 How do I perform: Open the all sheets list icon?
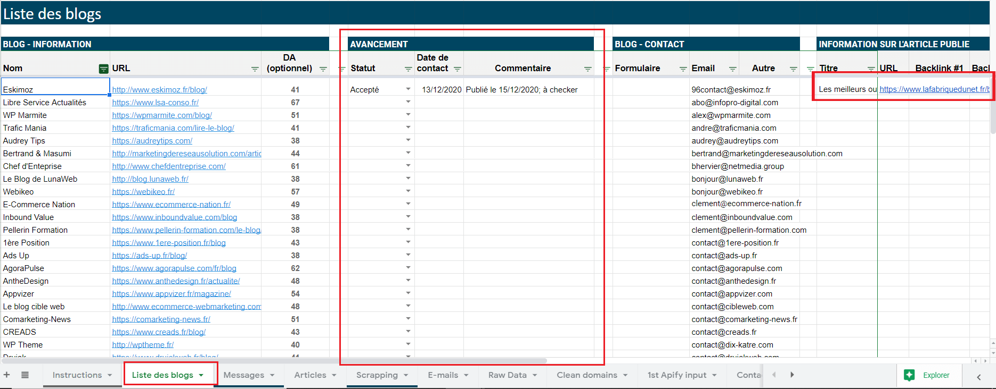pyautogui.click(x=25, y=375)
